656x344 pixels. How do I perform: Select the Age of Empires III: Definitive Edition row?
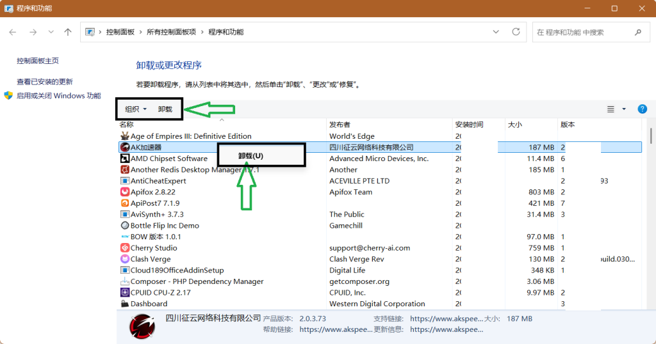[380, 136]
